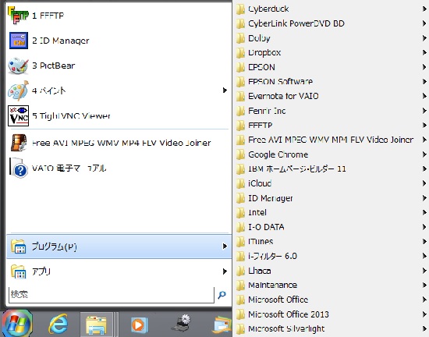Open the EPSON program folder entry

(x=331, y=67)
